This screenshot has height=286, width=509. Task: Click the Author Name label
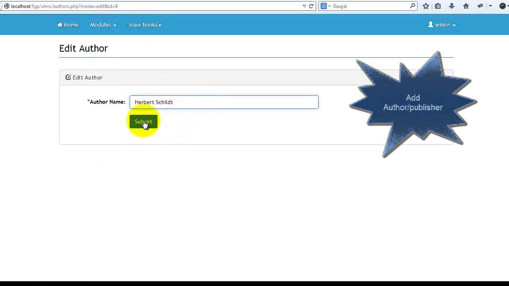(106, 102)
